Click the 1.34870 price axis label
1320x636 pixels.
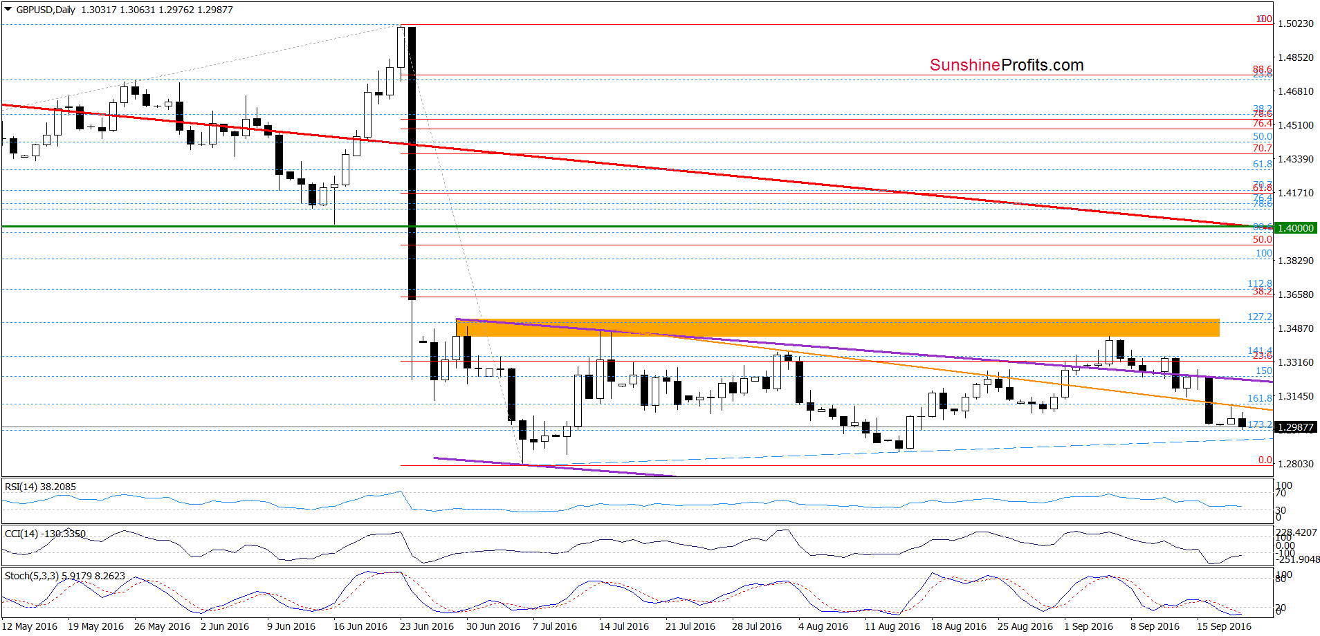click(x=1295, y=328)
